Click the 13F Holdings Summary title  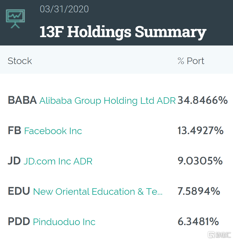[x=123, y=32]
